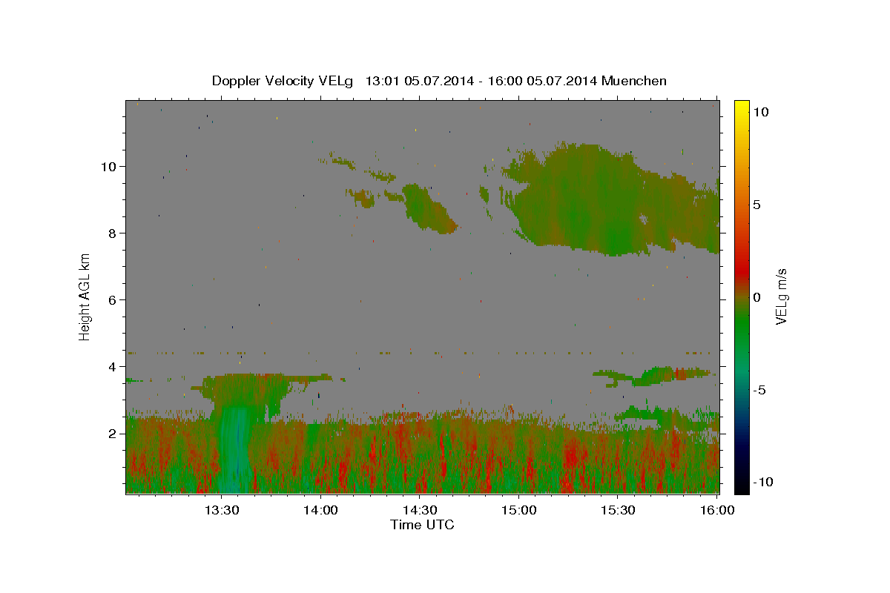Click the height tick label 10
This screenshot has width=890, height=593.
[x=108, y=166]
